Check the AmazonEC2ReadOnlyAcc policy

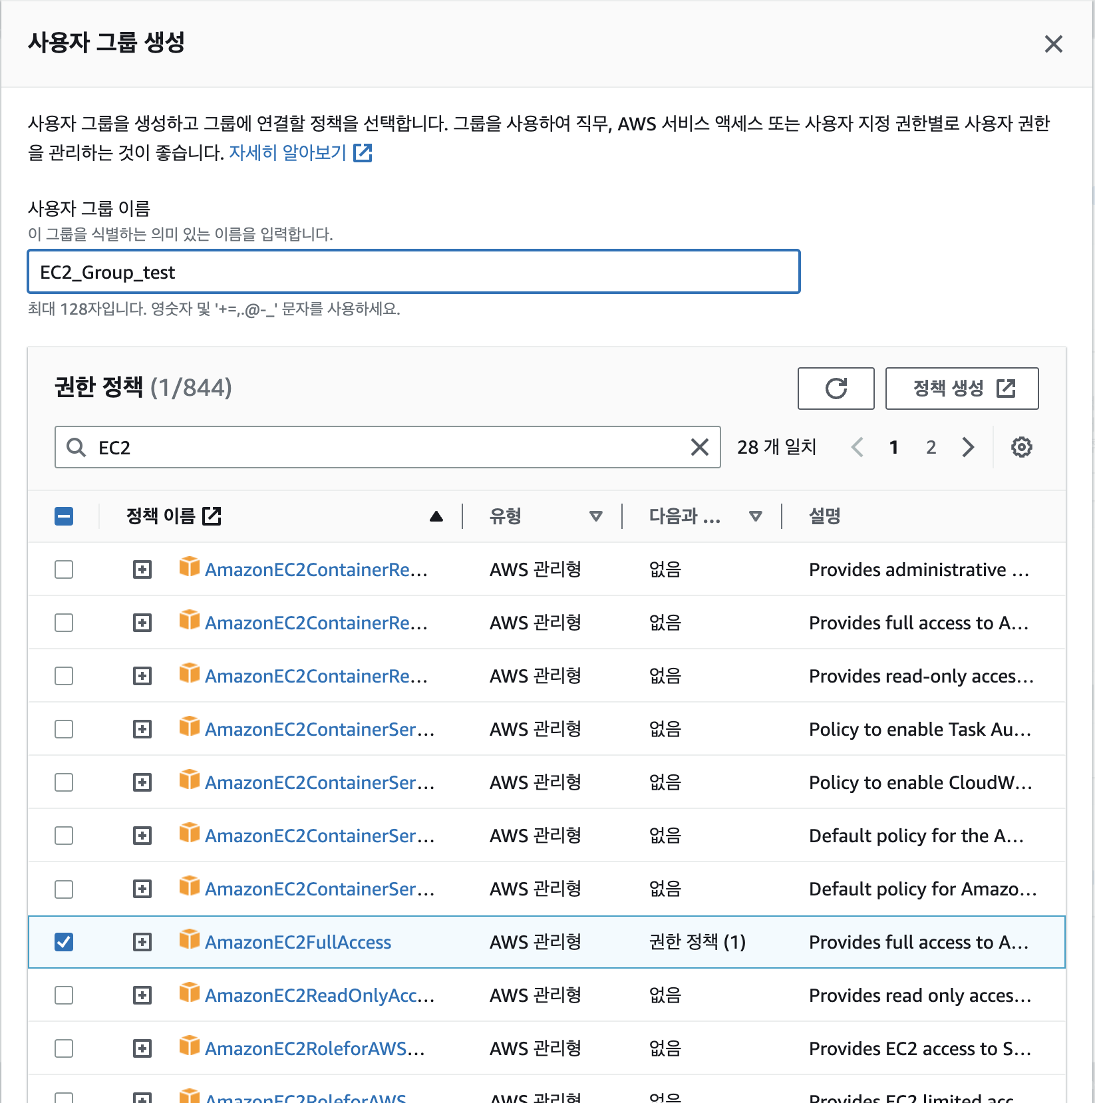(64, 995)
